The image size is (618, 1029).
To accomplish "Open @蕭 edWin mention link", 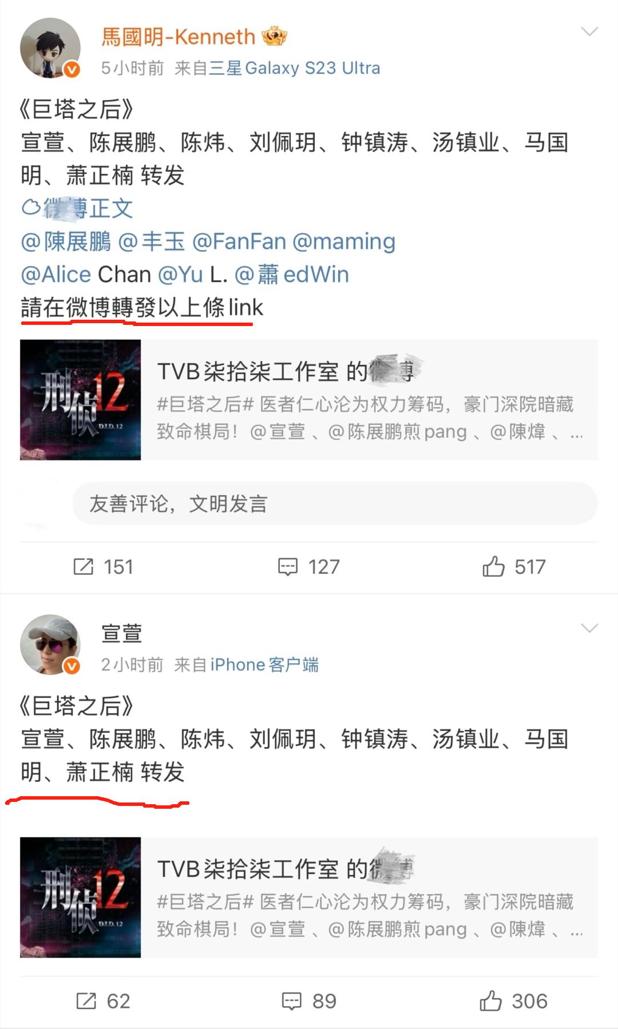I will coord(292,275).
